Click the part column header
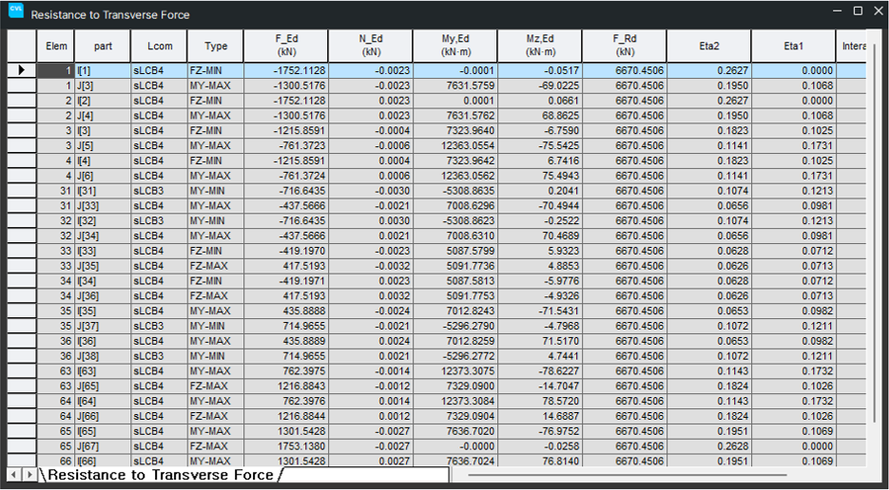889x490 pixels. pyautogui.click(x=103, y=47)
